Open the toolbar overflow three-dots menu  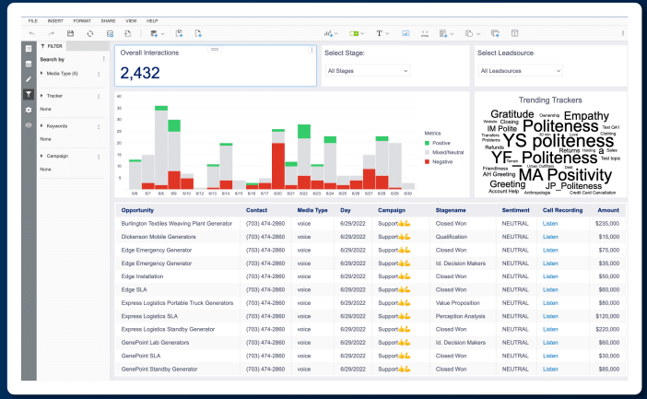click(x=623, y=33)
